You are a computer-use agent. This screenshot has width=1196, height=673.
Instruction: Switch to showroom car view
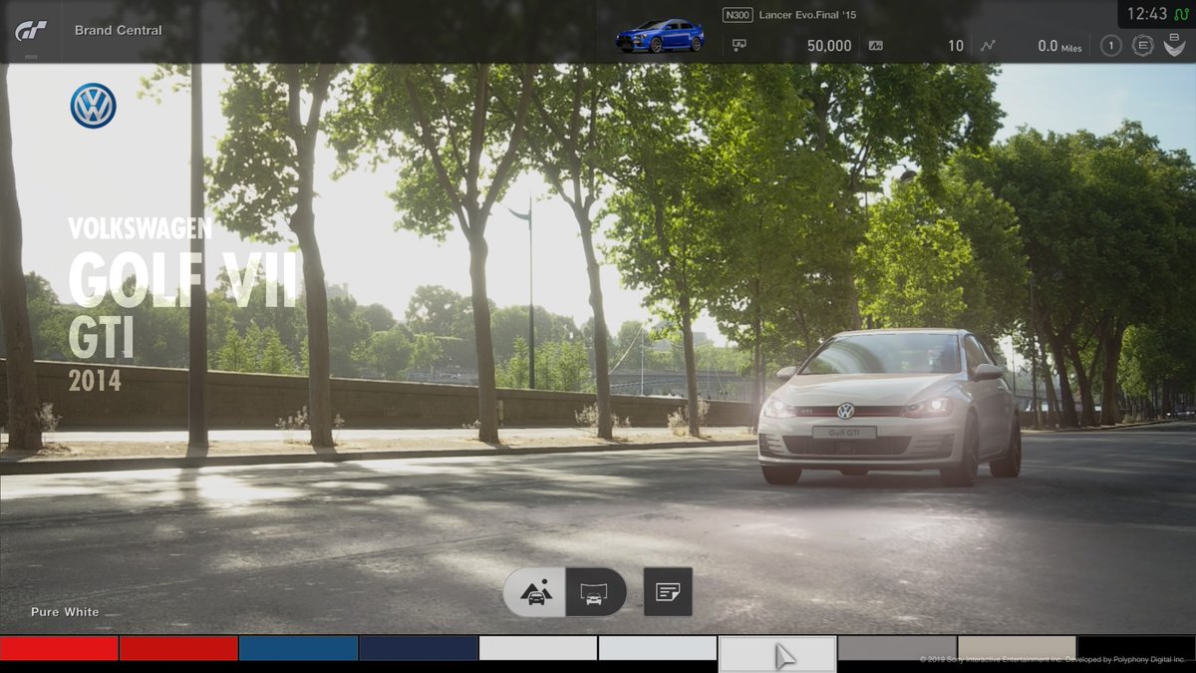(595, 592)
